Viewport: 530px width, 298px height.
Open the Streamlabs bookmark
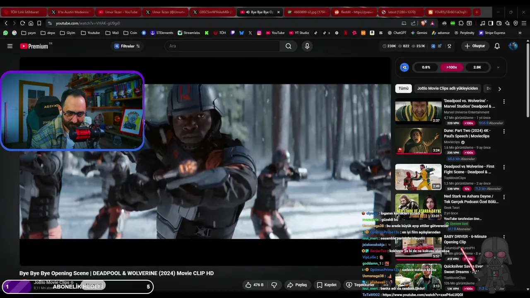pyautogui.click(x=189, y=33)
